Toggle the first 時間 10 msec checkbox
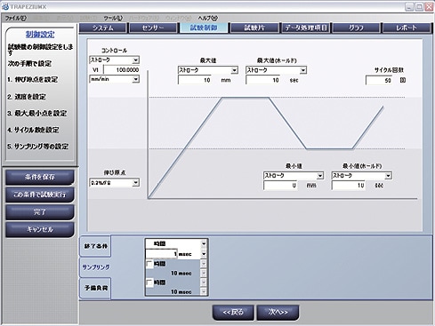The width and height of the screenshot is (435, 326). pyautogui.click(x=149, y=264)
